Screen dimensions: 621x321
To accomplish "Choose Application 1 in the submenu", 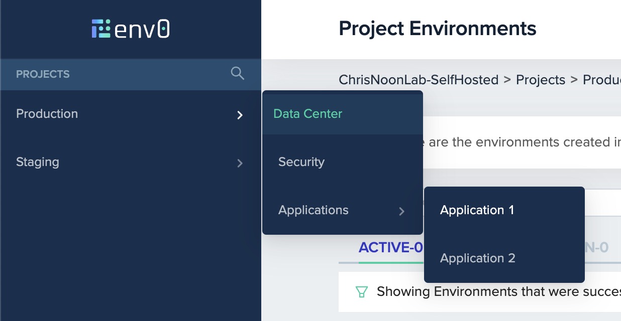I will [477, 210].
